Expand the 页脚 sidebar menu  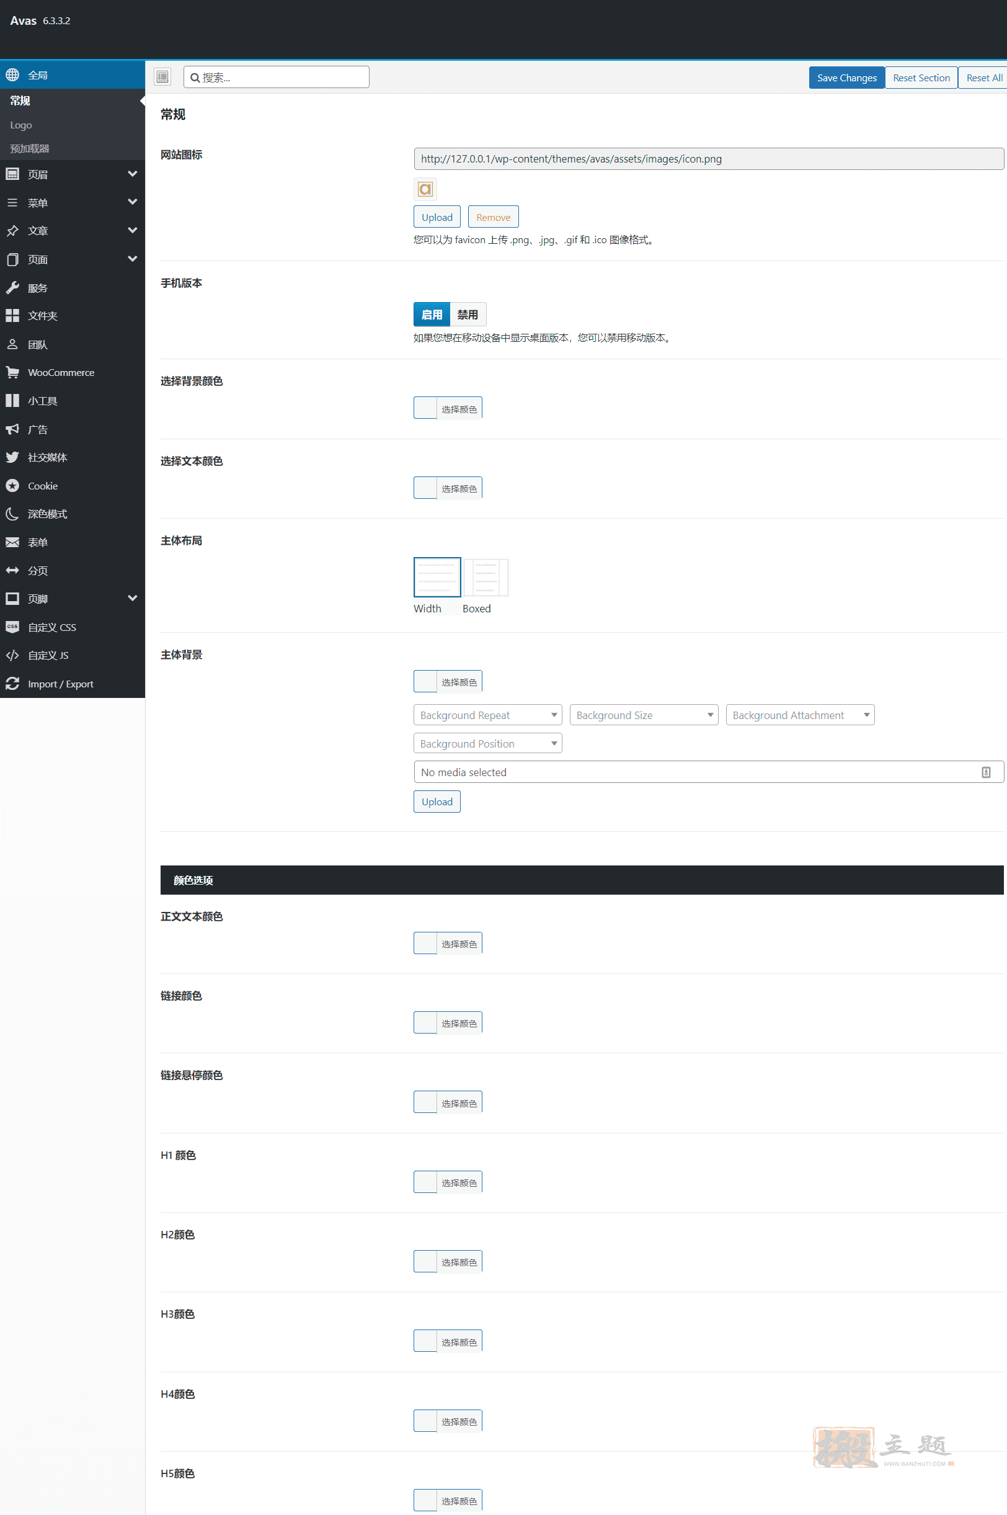click(x=73, y=599)
